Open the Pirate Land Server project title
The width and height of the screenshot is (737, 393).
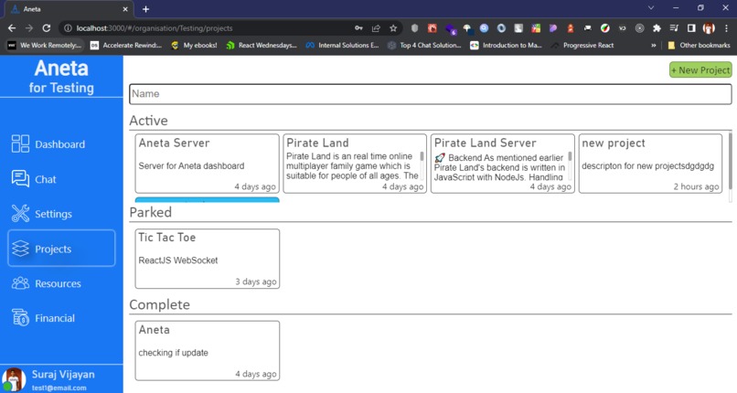pyautogui.click(x=485, y=143)
